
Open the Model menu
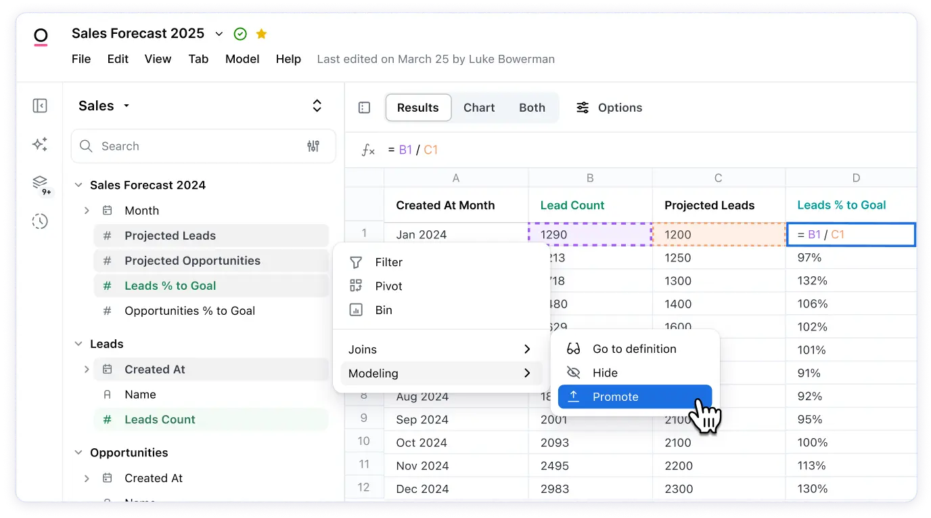click(242, 59)
